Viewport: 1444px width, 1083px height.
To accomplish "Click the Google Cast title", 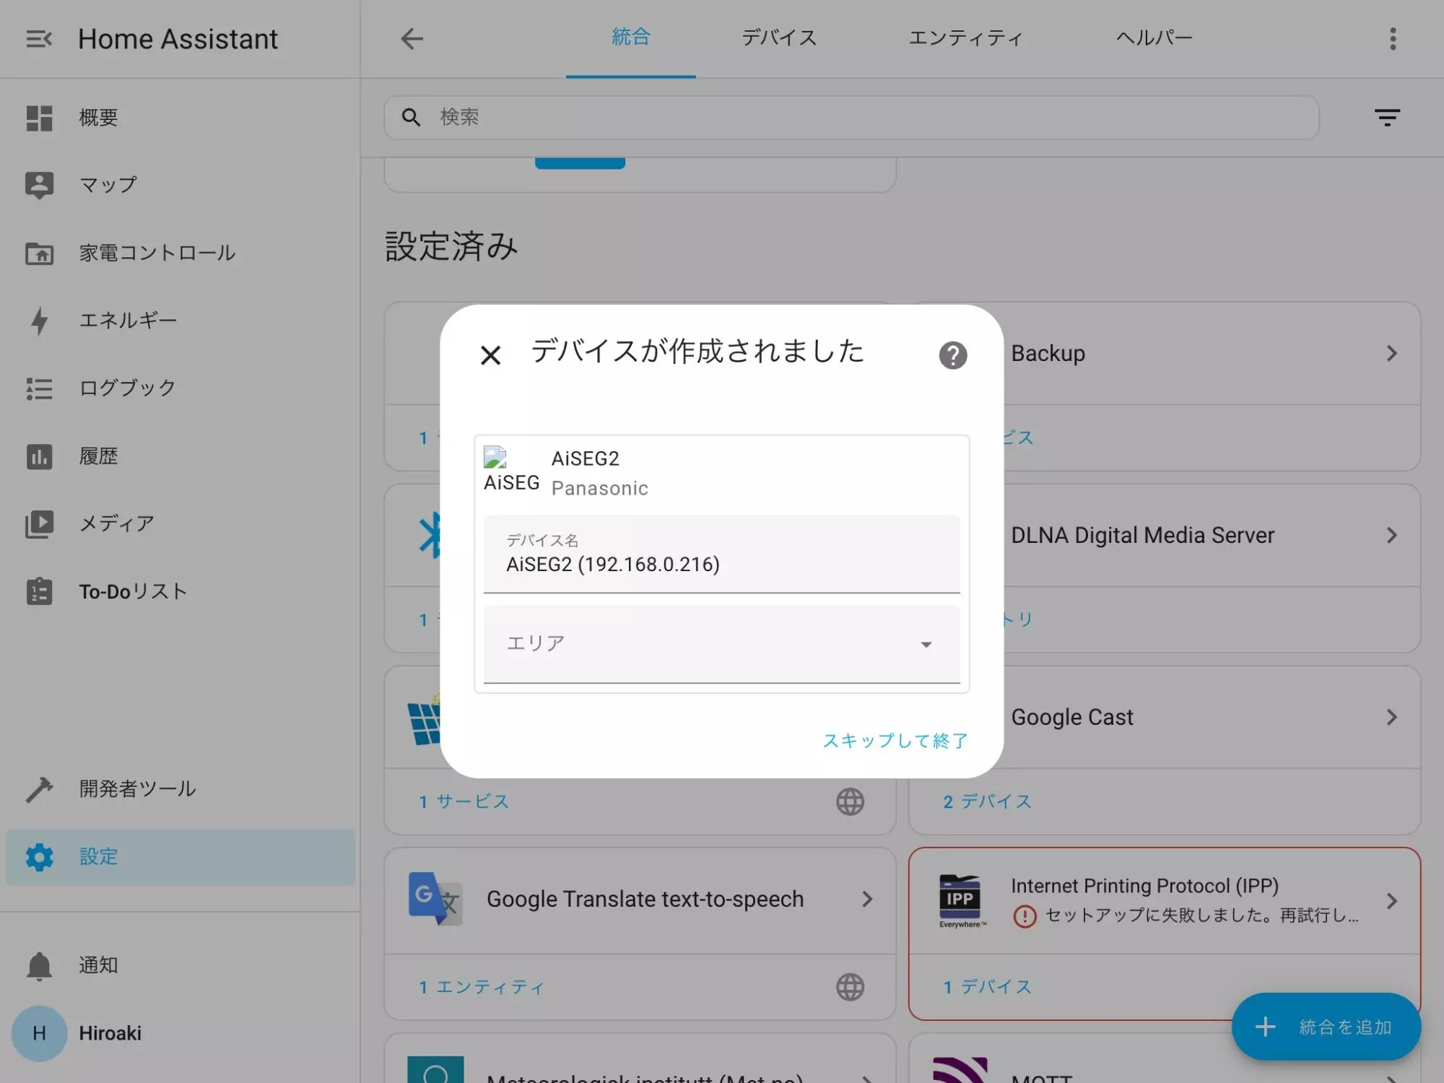I will tap(1071, 718).
